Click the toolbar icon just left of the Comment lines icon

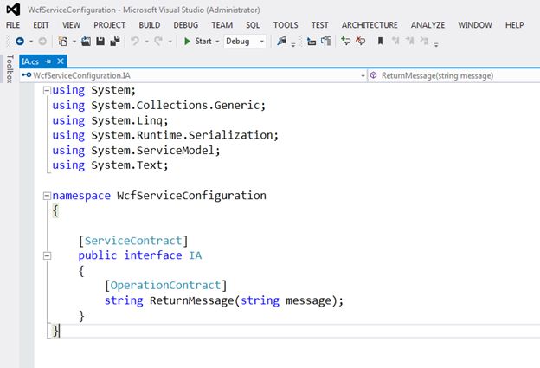[325, 42]
